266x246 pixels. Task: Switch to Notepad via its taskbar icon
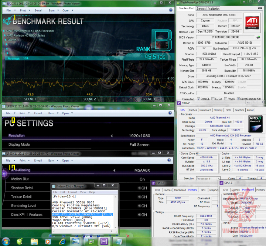click(119, 242)
